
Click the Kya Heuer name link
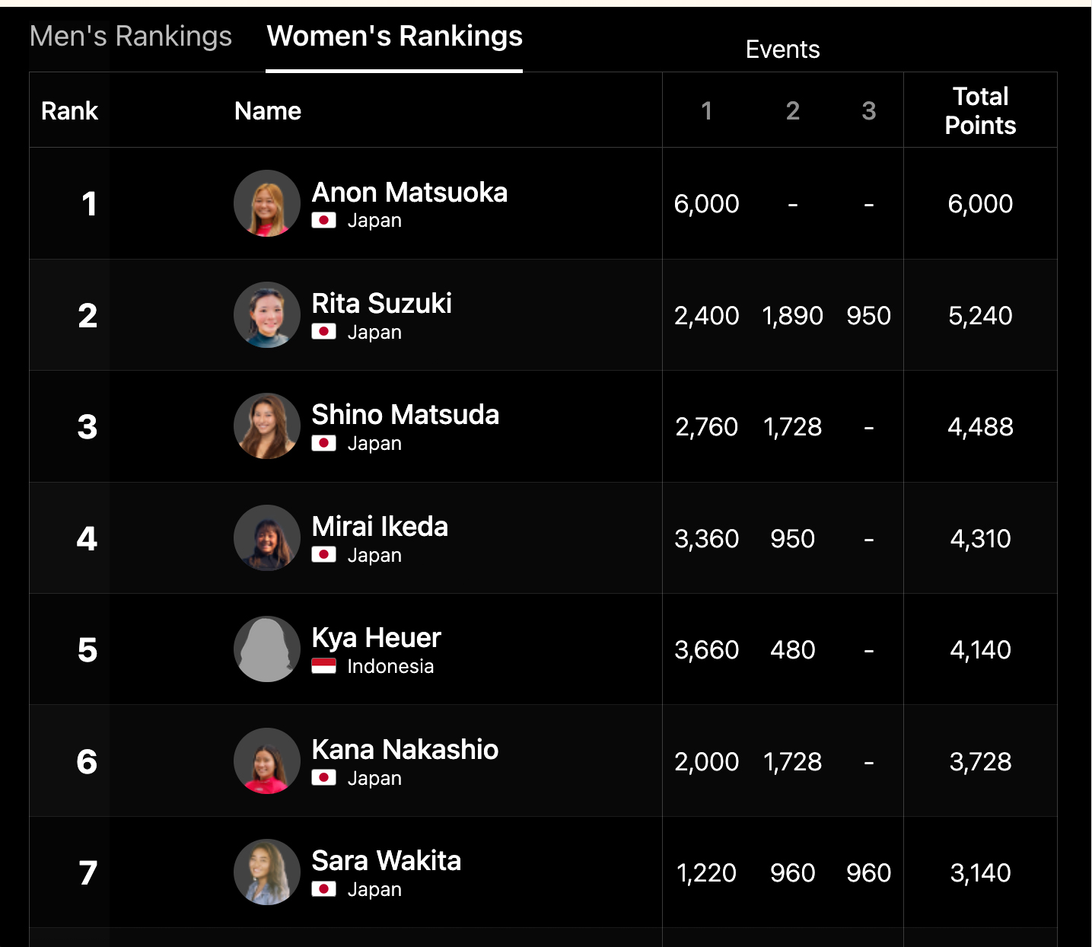tap(376, 638)
